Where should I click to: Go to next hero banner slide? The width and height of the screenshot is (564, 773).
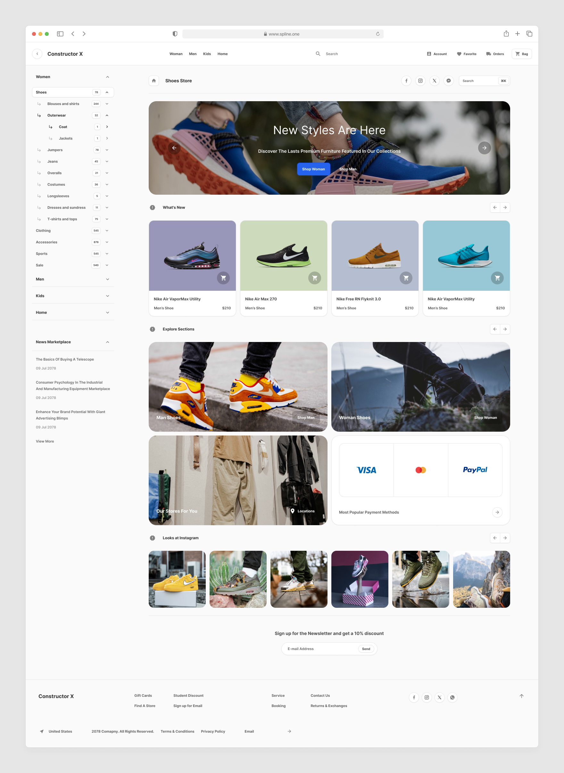[484, 148]
